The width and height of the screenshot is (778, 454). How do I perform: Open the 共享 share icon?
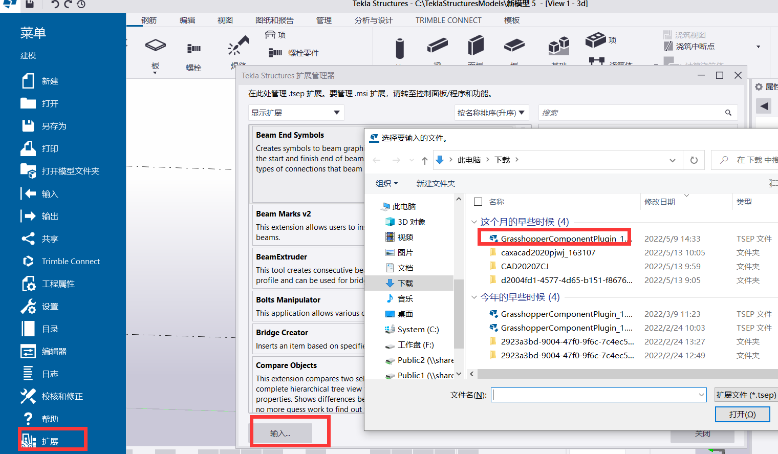tap(28, 239)
